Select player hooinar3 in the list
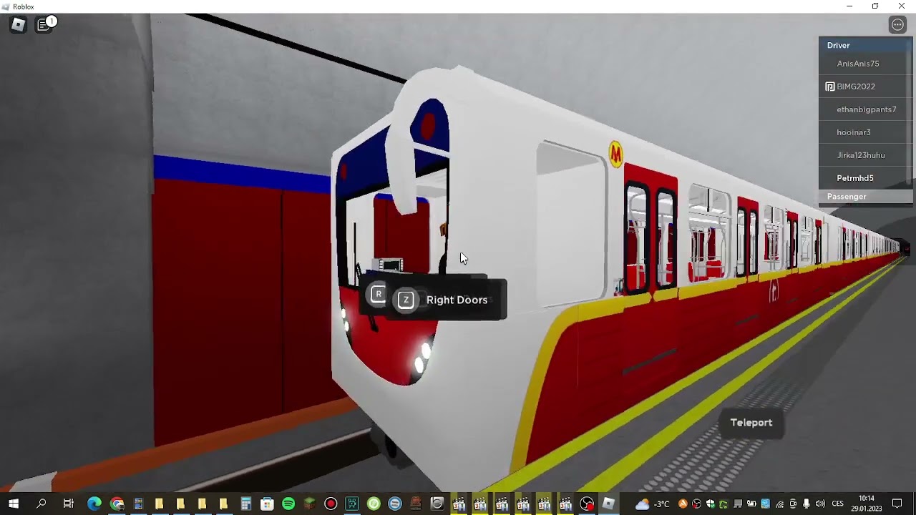 click(x=864, y=132)
